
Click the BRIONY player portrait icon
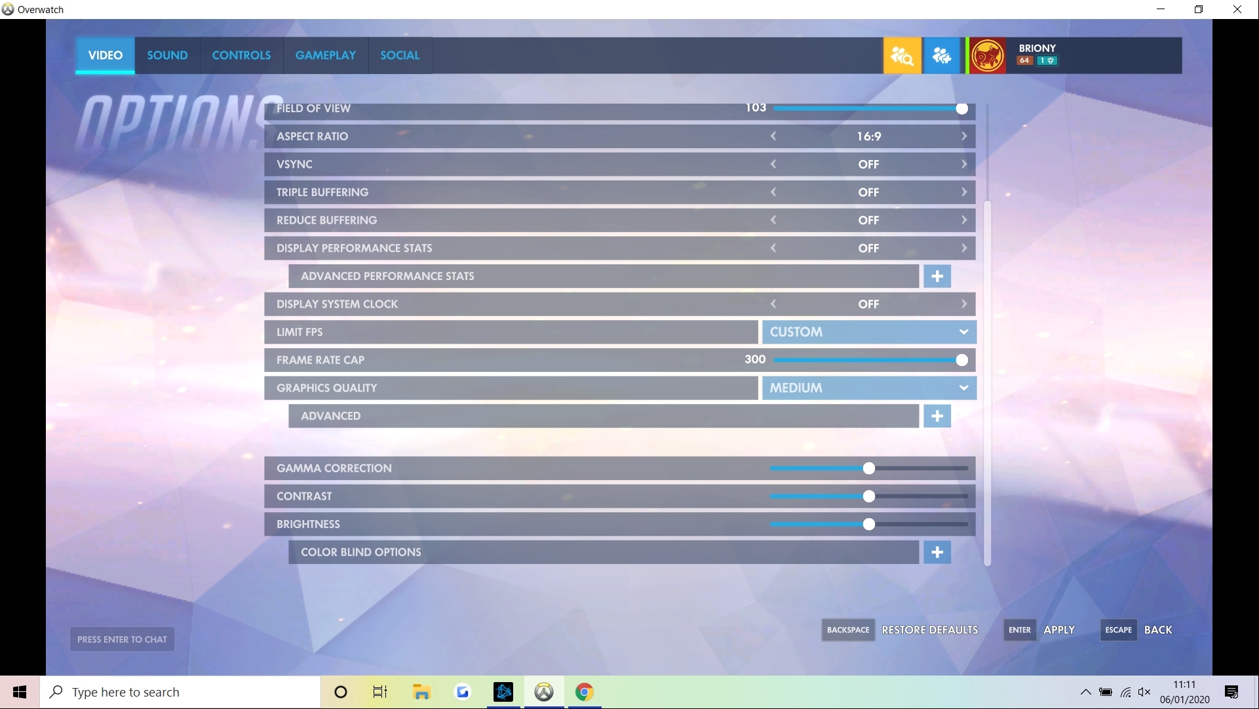[x=987, y=56]
